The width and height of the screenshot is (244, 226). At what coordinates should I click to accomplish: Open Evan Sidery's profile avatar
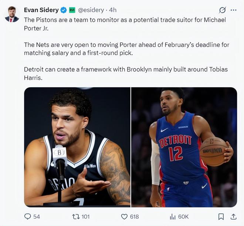[12, 14]
